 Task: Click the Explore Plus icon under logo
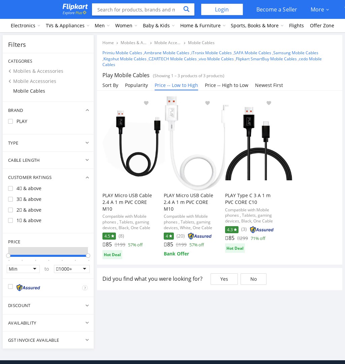pos(85,12)
